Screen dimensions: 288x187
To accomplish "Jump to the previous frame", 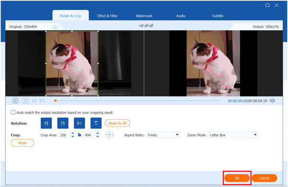I will click(x=34, y=101).
